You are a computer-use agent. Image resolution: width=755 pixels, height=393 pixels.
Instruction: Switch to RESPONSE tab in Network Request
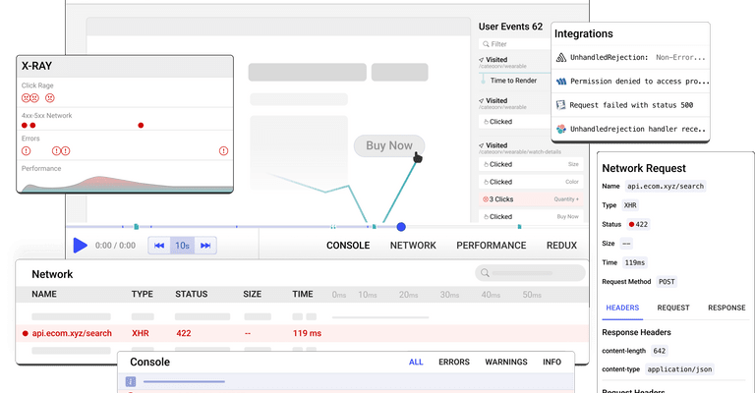point(726,308)
